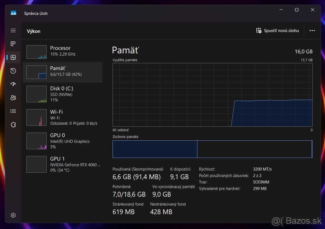Select Pamäť in performance list

(x=63, y=72)
